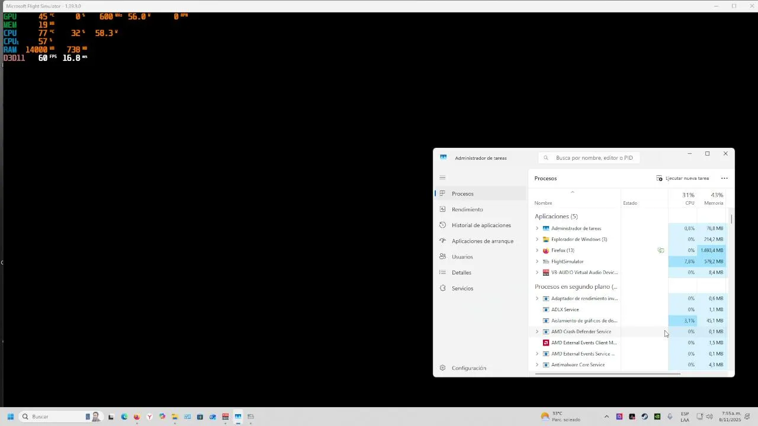Image resolution: width=758 pixels, height=426 pixels.
Task: Click the VB-AUDIO process icon
Action: click(x=546, y=273)
